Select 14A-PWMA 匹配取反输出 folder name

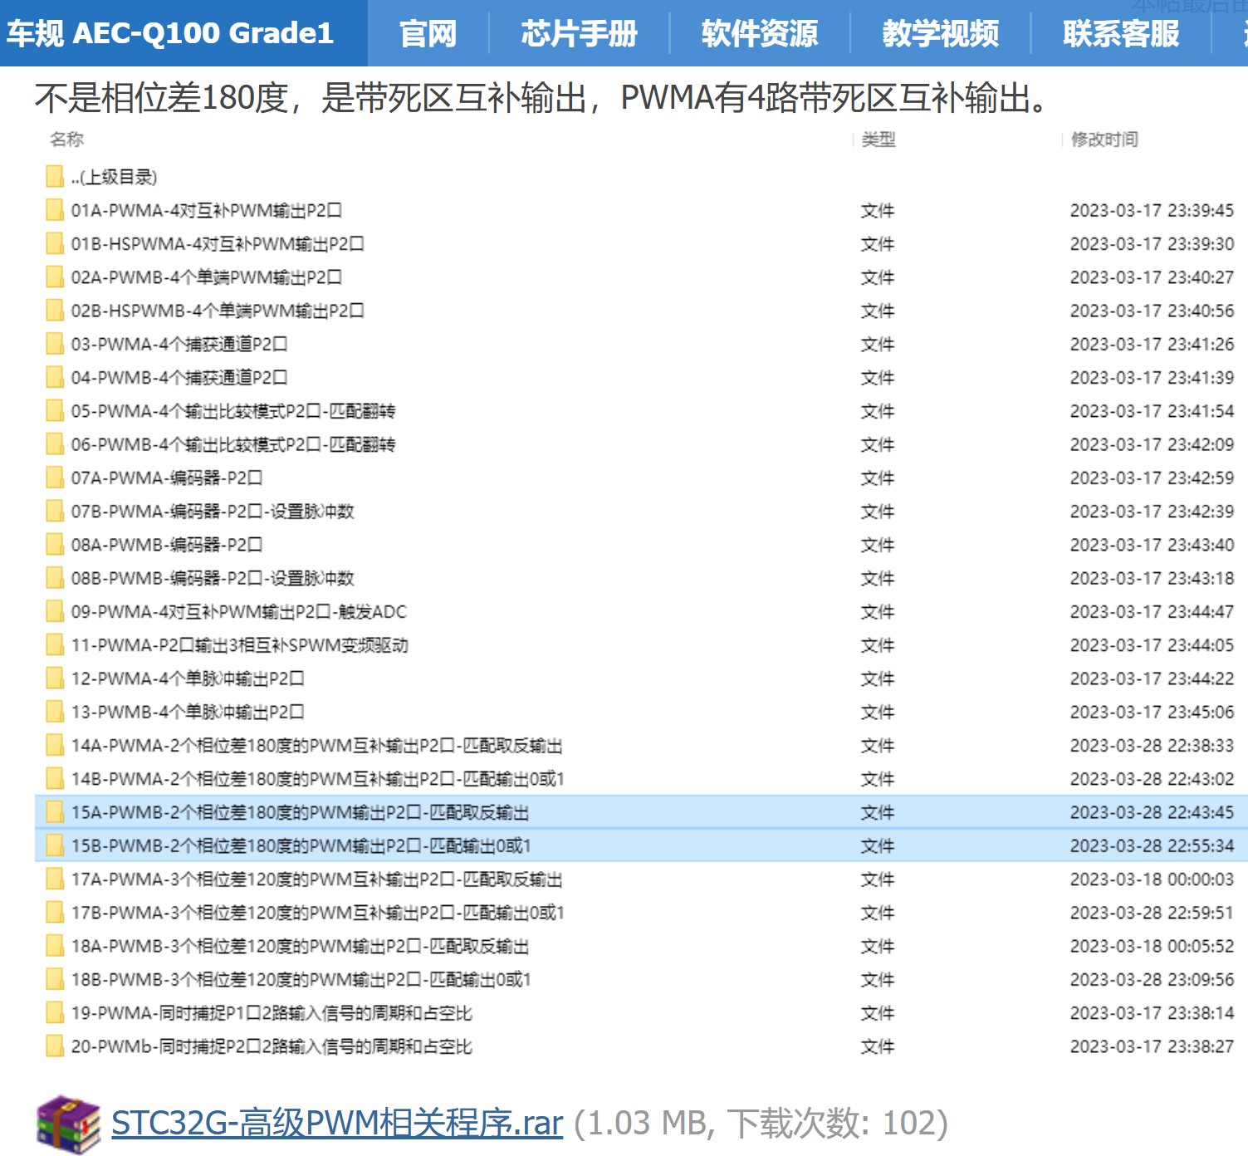point(317,745)
